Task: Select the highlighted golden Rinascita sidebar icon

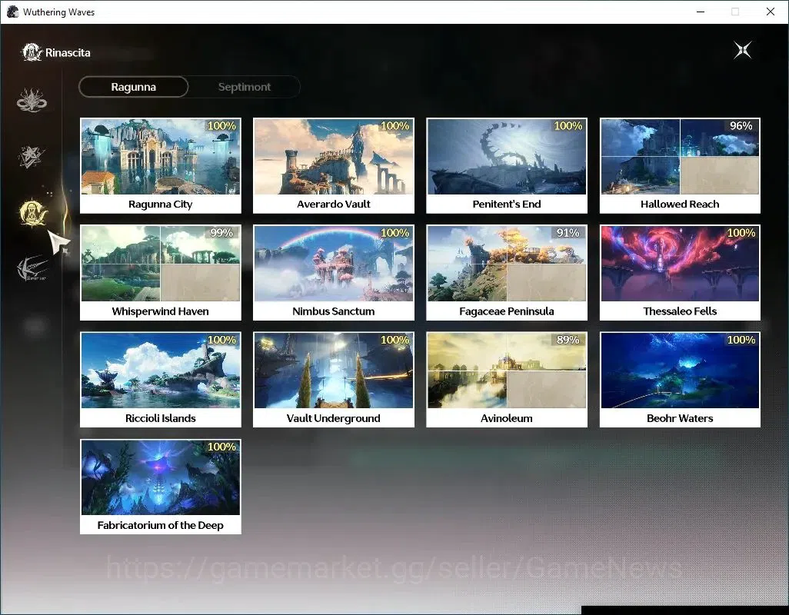Action: coord(33,212)
